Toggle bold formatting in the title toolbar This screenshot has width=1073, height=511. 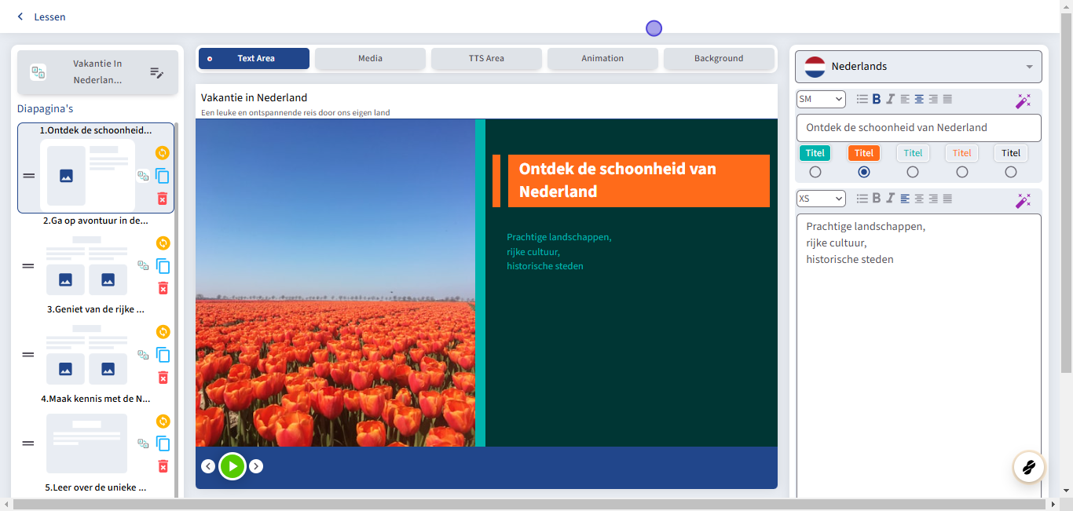pyautogui.click(x=877, y=99)
